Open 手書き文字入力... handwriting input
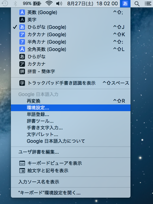The height and width of the screenshot is (204, 153). tap(71, 128)
